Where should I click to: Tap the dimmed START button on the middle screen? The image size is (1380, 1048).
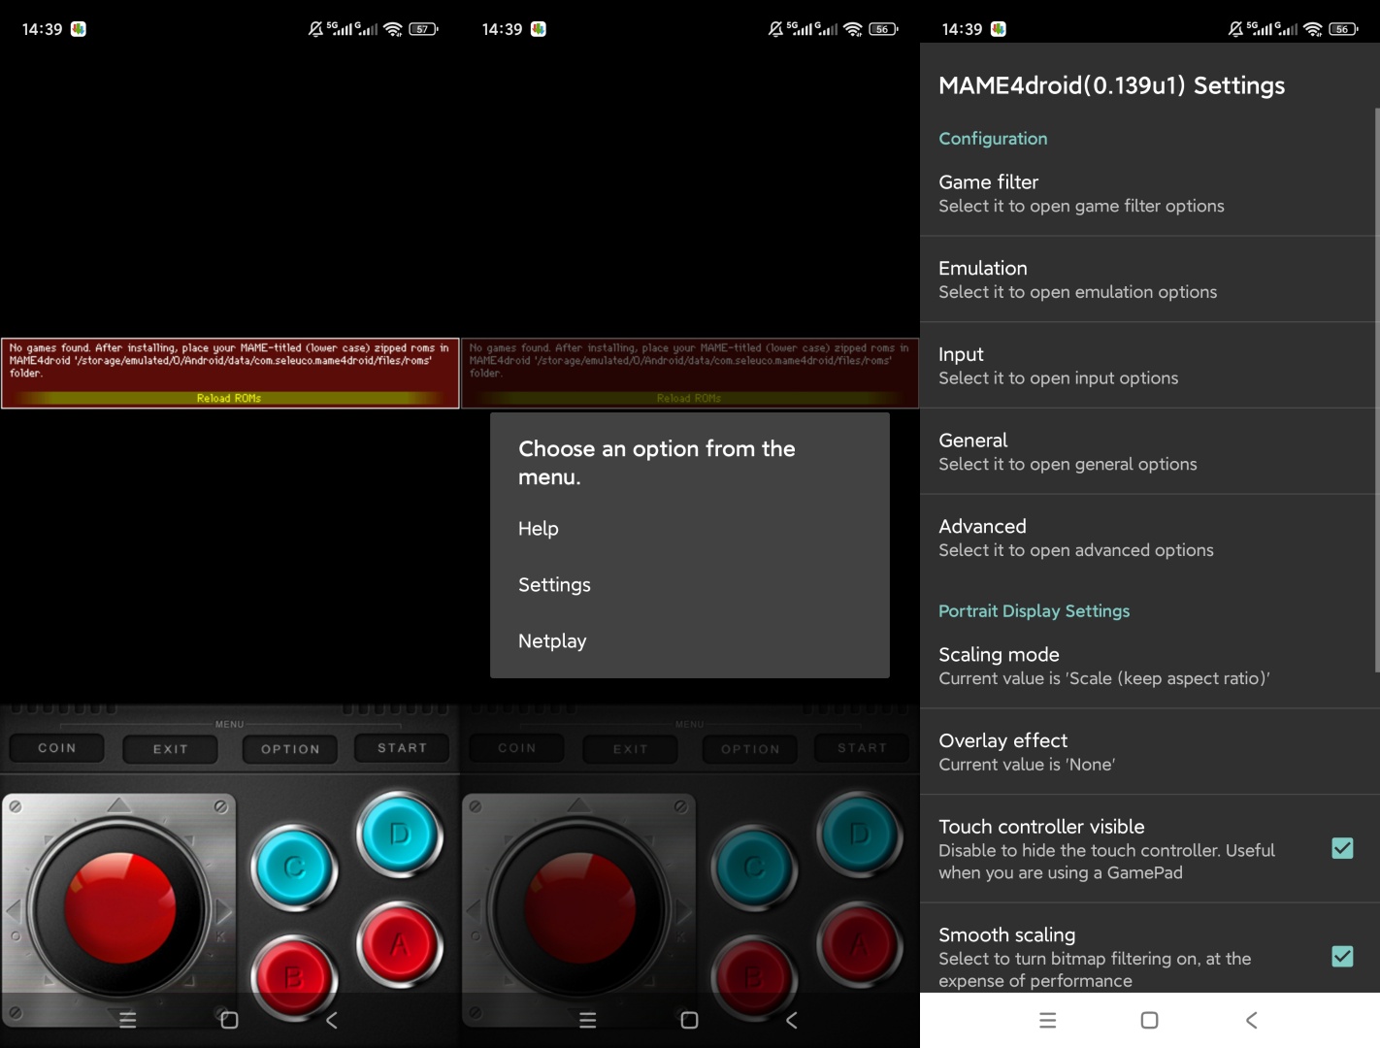[x=863, y=748]
